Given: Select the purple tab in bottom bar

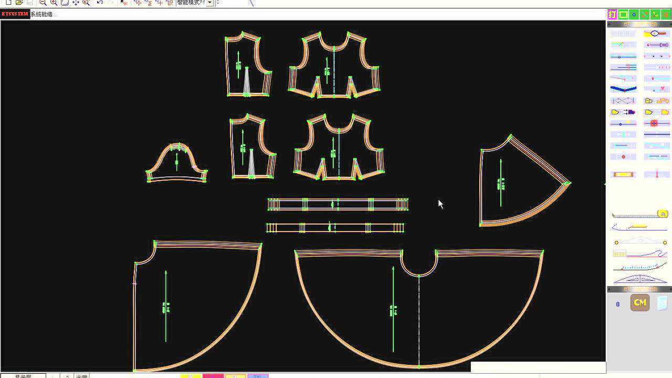Looking at the screenshot, I should pos(258,376).
